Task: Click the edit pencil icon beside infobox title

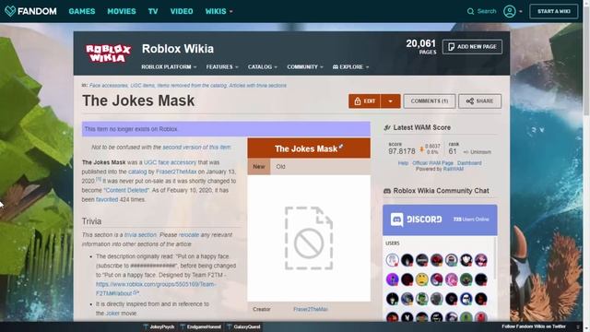Action: [x=340, y=147]
